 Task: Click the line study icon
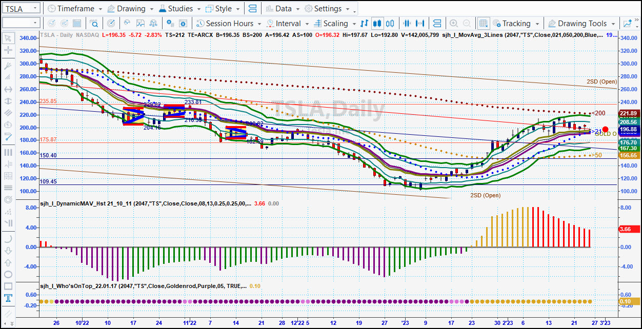tap(127, 23)
